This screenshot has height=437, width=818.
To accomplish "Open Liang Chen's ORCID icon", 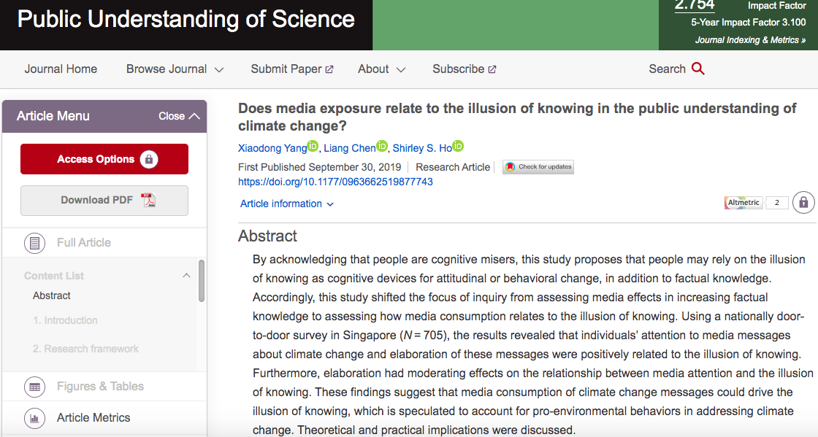I will coord(382,147).
